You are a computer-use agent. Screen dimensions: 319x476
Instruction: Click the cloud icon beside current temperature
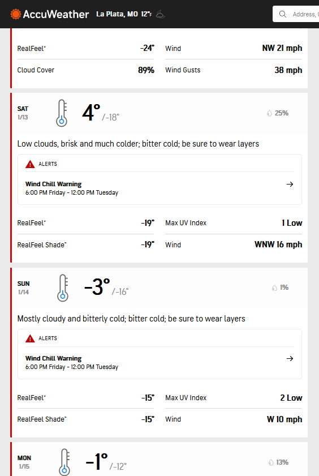[x=160, y=14]
